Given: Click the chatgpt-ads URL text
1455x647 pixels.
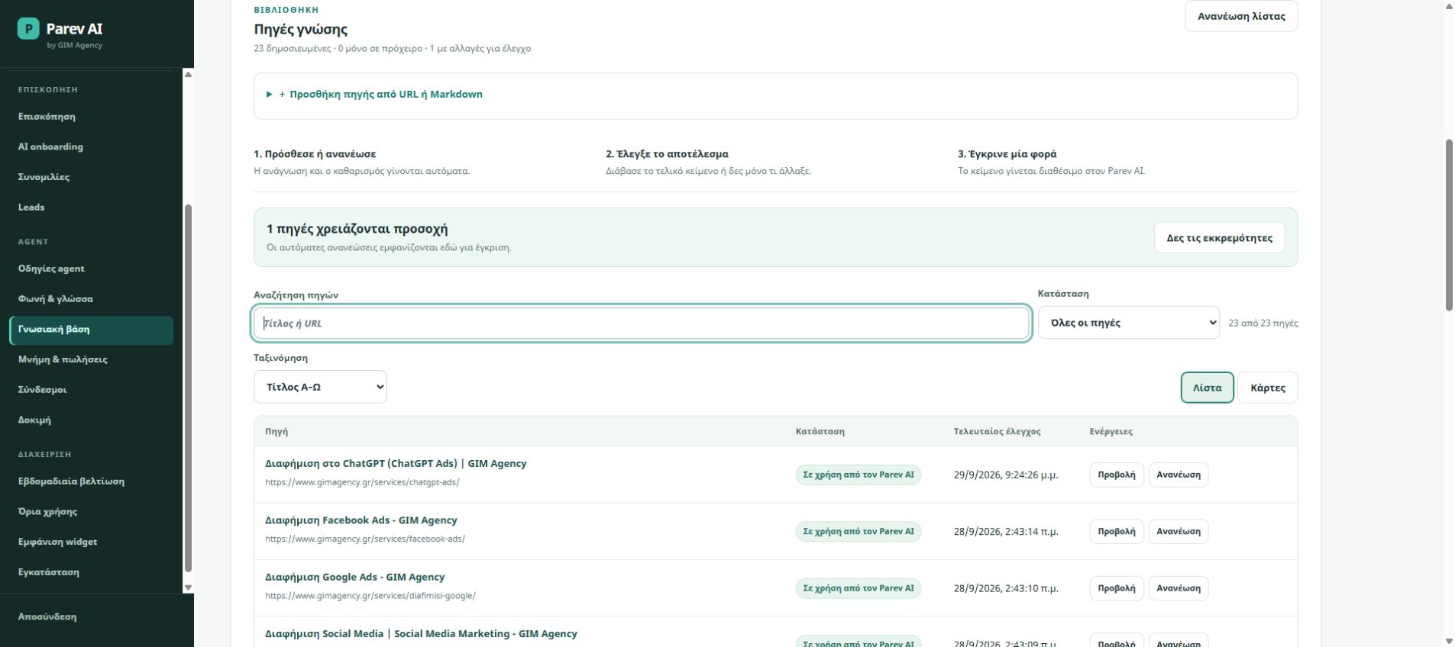Looking at the screenshot, I should coord(362,482).
